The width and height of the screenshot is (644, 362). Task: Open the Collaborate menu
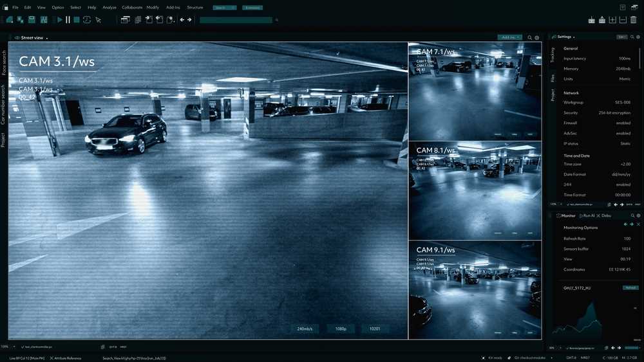click(132, 7)
